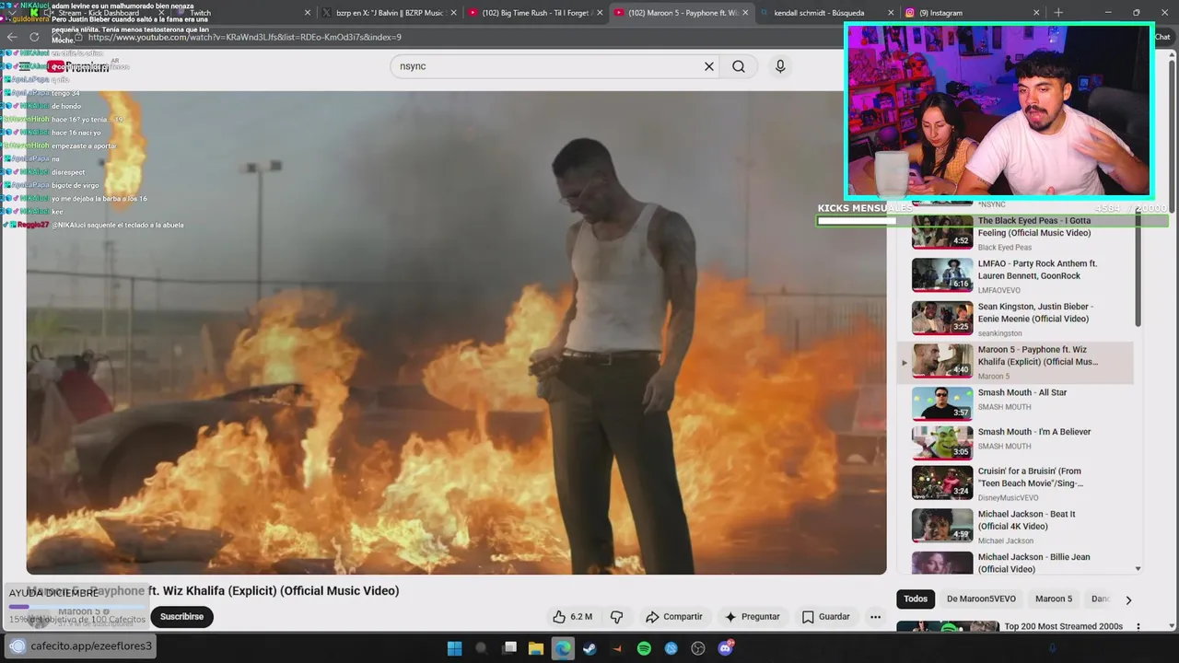Select the Maroon 5 filter chip
Image resolution: width=1179 pixels, height=663 pixels.
[x=1054, y=599]
